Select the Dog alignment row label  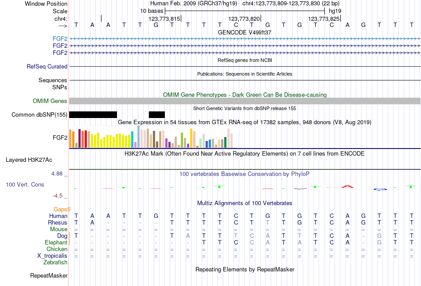pos(62,236)
